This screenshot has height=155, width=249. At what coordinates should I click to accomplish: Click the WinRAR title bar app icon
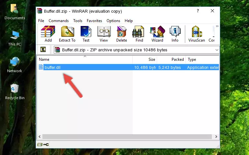click(x=40, y=11)
